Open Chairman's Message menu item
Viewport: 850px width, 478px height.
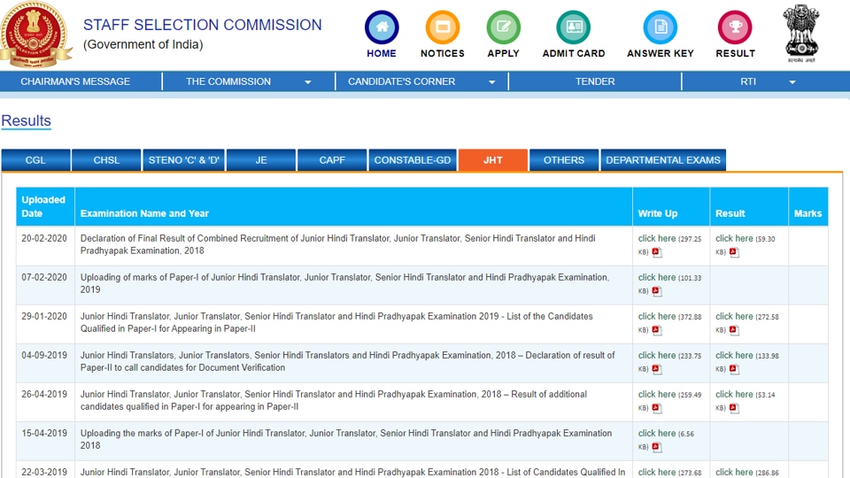75,81
